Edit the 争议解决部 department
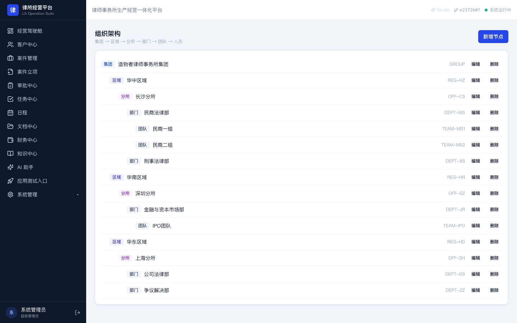The width and height of the screenshot is (517, 323). pos(476,290)
